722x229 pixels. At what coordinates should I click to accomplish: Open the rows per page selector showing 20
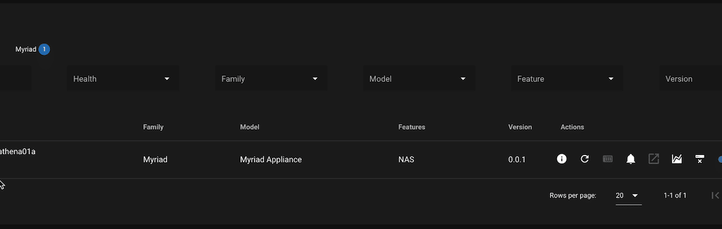628,196
